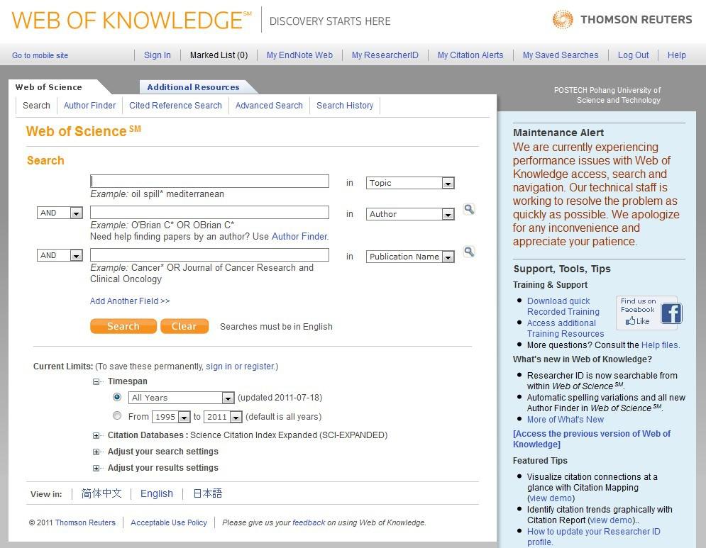This screenshot has height=548, width=706.
Task: Open Access additional Training Resources link
Action: point(566,328)
